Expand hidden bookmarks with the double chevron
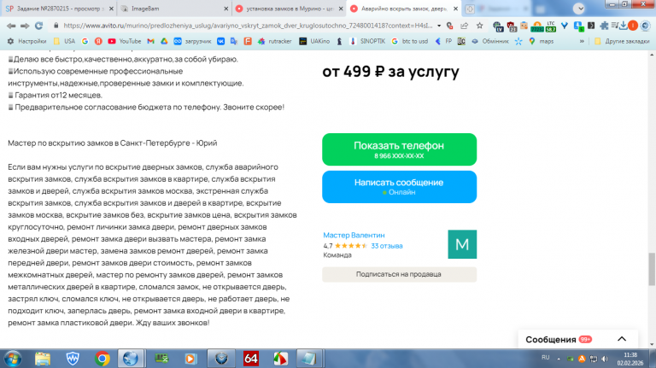The height and width of the screenshot is (368, 656). pyautogui.click(x=582, y=41)
